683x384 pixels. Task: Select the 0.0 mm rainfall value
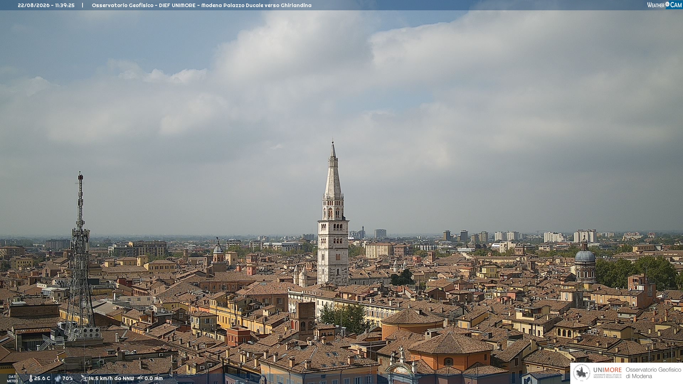click(x=153, y=379)
